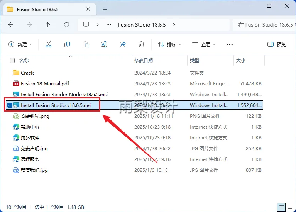Select the 更多软件 shortcut name
Image resolution: width=296 pixels, height=212 pixels.
(x=30, y=137)
